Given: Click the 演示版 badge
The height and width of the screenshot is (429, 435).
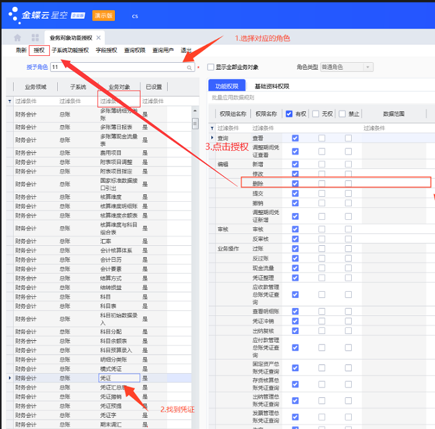Looking at the screenshot, I should 103,16.
